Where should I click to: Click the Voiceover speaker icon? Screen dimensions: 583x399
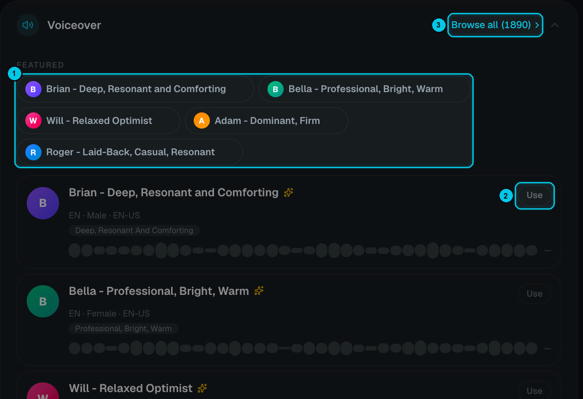[28, 25]
